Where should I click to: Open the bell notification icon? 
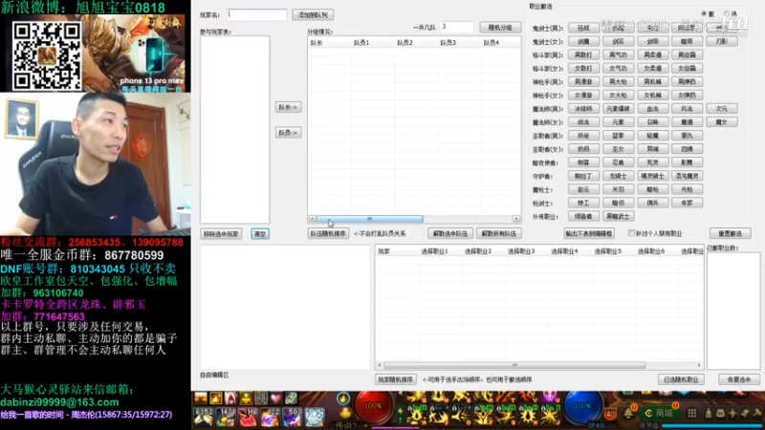pyautogui.click(x=628, y=413)
